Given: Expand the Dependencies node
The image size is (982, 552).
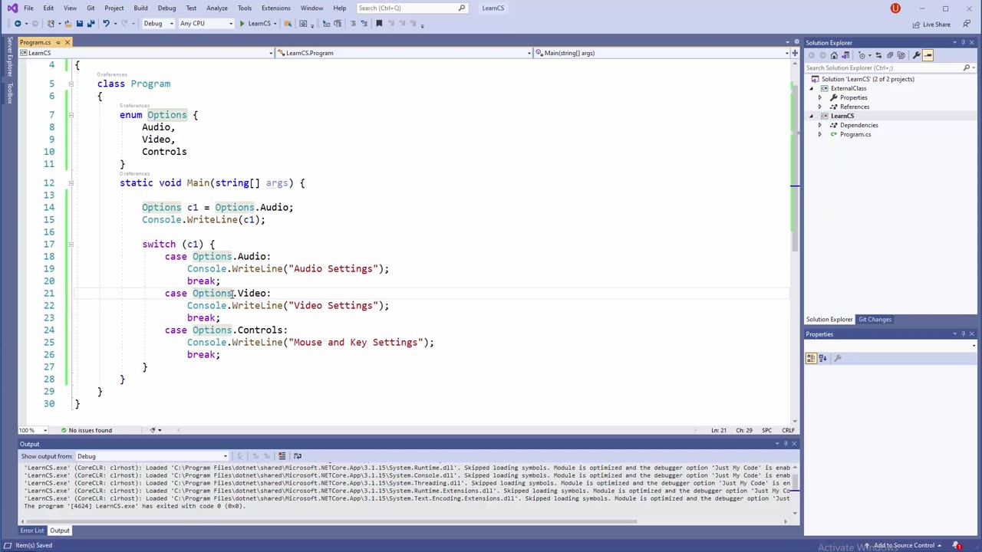Looking at the screenshot, I should [x=819, y=125].
